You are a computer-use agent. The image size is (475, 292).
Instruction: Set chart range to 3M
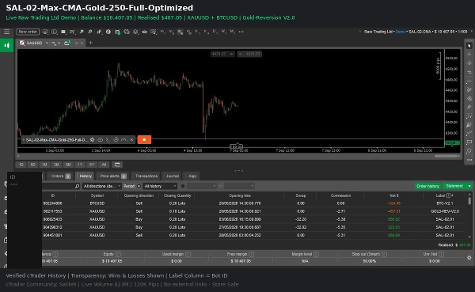[x=56, y=165]
